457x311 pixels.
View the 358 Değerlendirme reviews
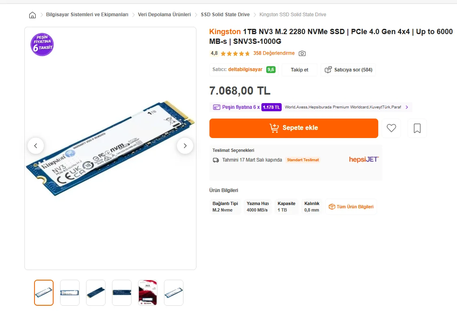coord(274,53)
